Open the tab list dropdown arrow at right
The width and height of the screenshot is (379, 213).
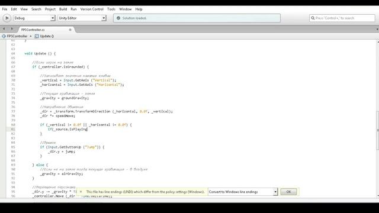click(x=377, y=30)
